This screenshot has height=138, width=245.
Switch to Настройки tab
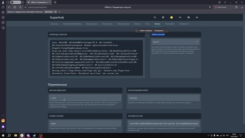pos(170,24)
